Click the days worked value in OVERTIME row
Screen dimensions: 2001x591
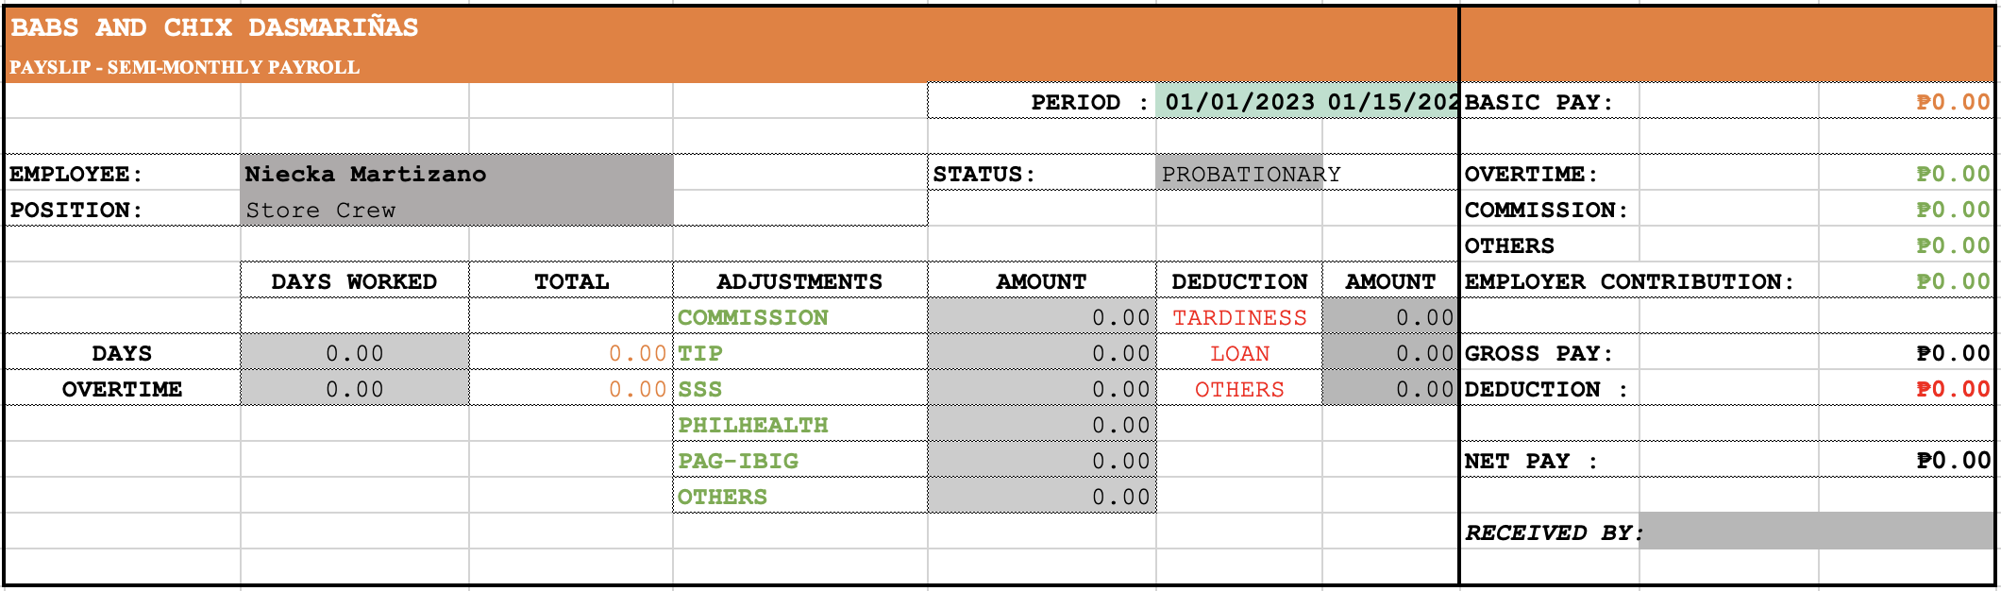click(x=355, y=389)
